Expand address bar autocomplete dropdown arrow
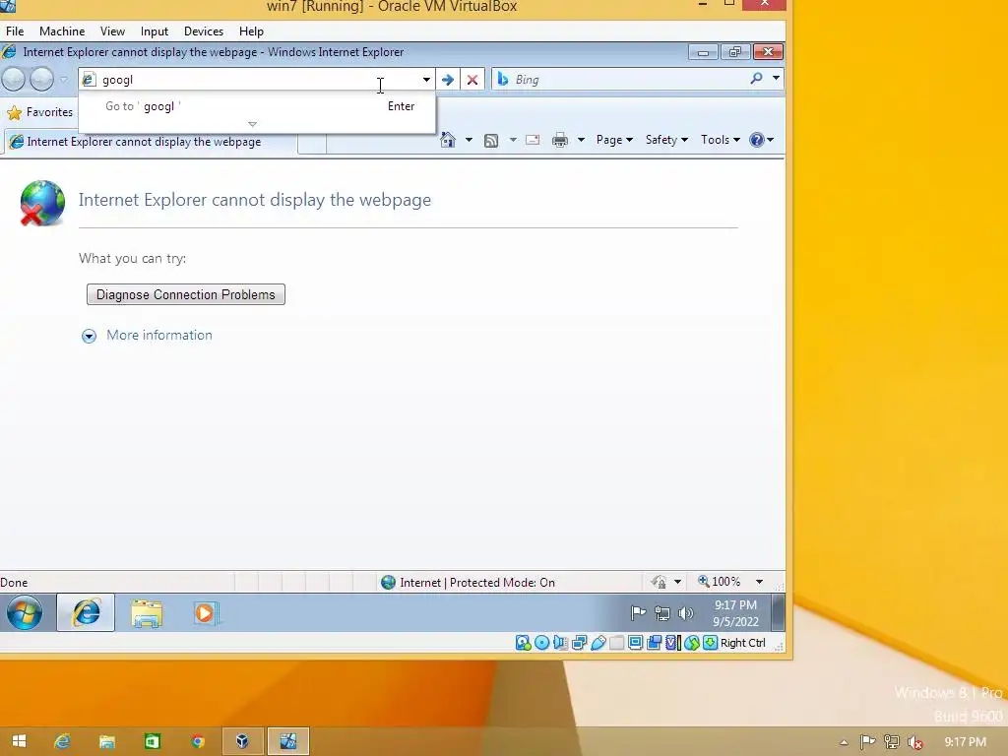The image size is (1008, 756). pos(426,79)
